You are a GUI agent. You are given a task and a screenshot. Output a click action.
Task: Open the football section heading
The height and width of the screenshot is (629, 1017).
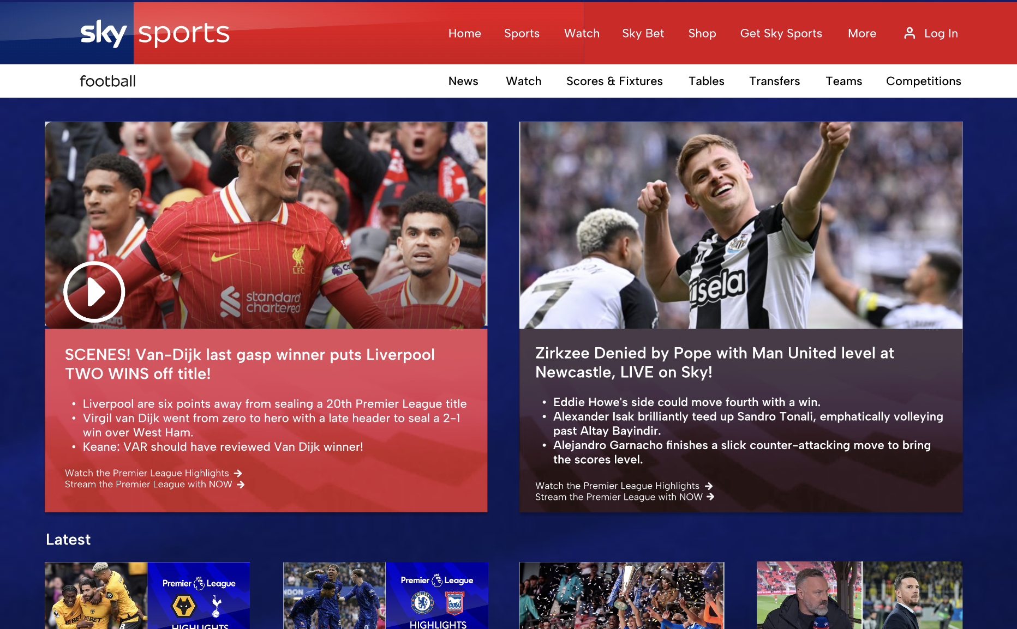pyautogui.click(x=107, y=81)
